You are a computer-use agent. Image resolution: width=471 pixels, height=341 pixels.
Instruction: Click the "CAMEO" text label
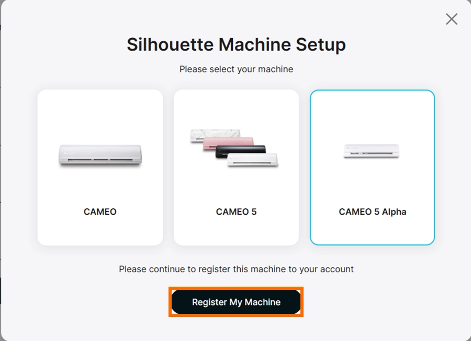point(100,212)
